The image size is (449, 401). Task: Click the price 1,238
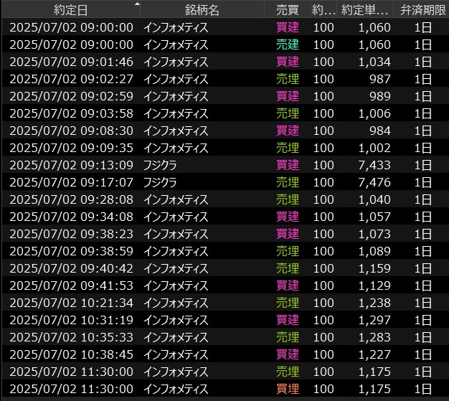coord(374,303)
